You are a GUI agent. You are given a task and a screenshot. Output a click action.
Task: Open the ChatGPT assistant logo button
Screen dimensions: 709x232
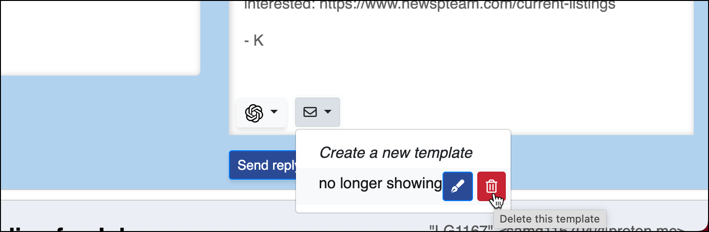tap(254, 113)
